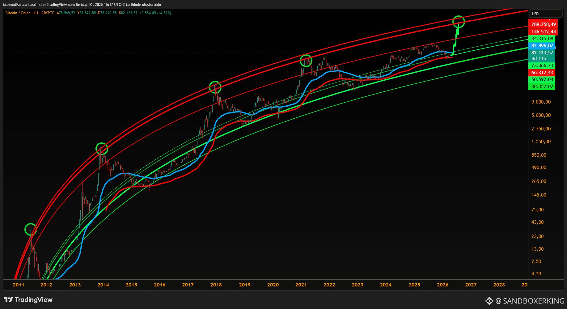567x309 pixels.
Task: Select the 2020 year on the time axis
Action: pyautogui.click(x=273, y=285)
